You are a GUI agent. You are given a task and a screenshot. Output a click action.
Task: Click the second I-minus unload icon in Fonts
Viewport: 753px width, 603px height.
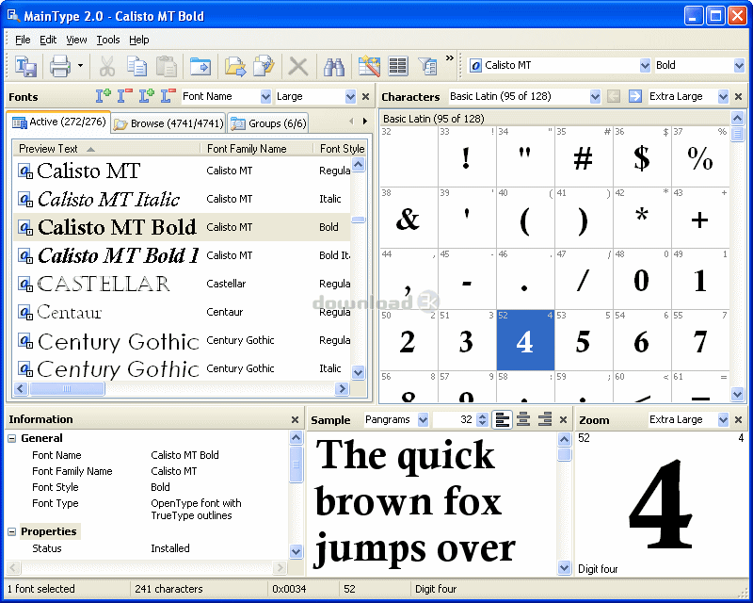click(x=168, y=96)
